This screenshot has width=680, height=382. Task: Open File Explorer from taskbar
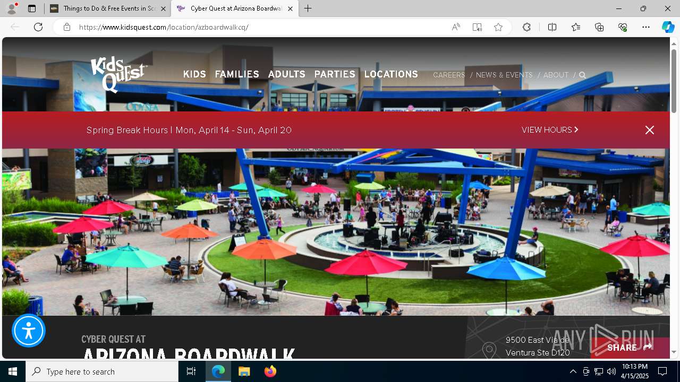(x=244, y=371)
